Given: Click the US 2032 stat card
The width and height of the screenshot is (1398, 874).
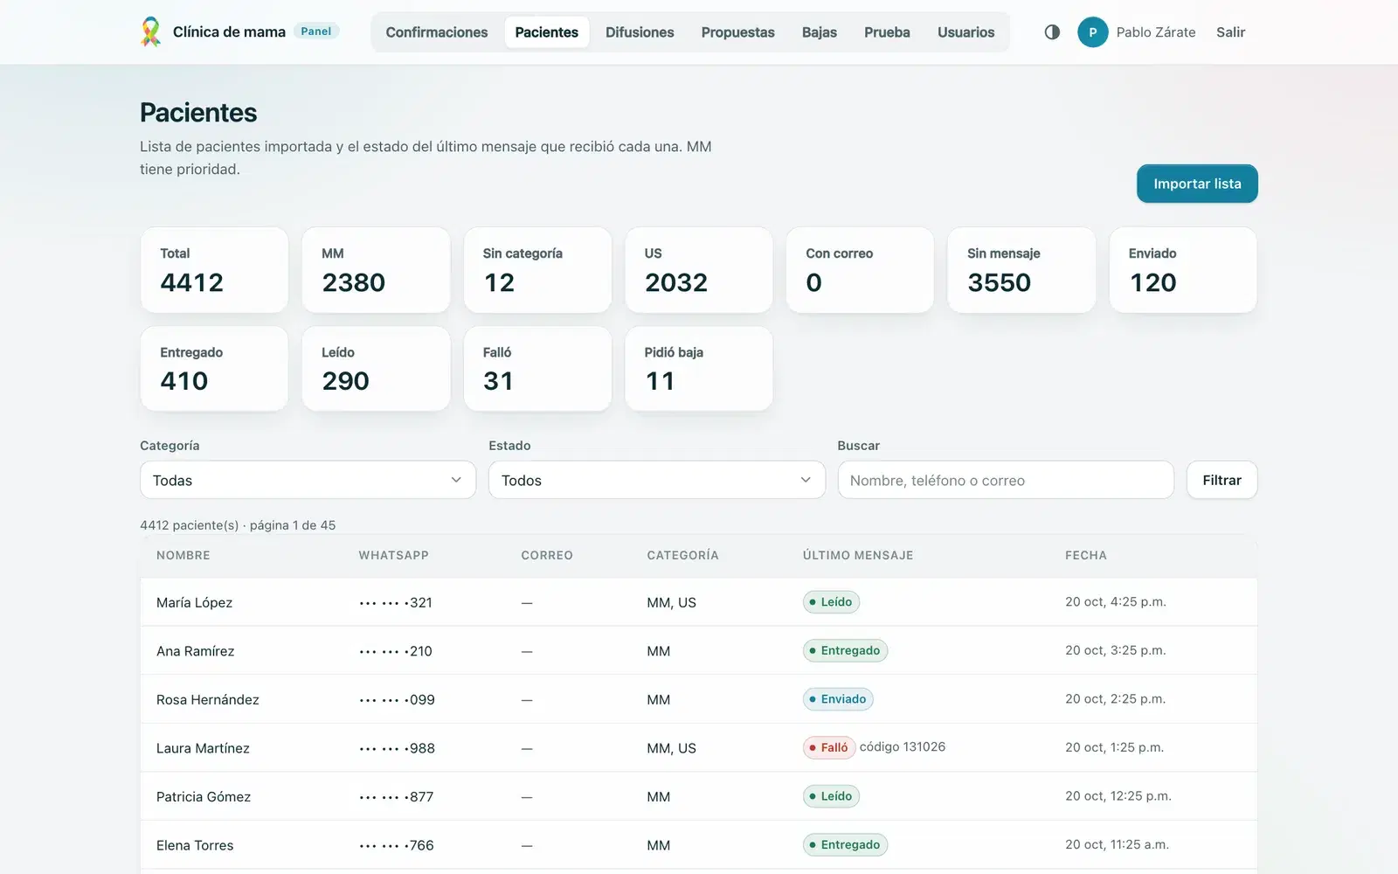Looking at the screenshot, I should [699, 270].
